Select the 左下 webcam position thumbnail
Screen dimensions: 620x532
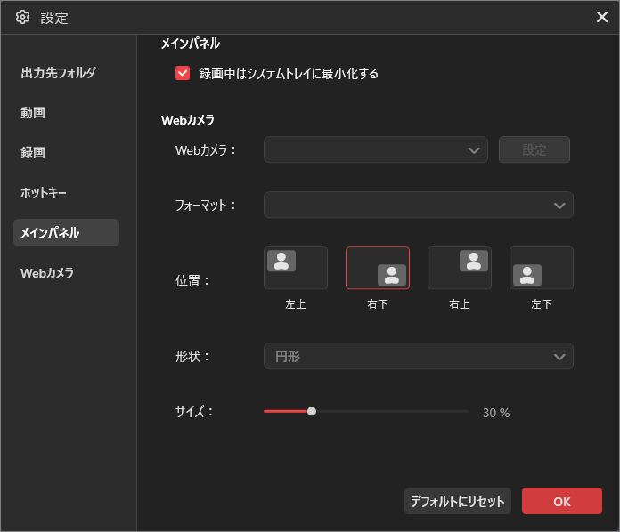click(x=542, y=268)
